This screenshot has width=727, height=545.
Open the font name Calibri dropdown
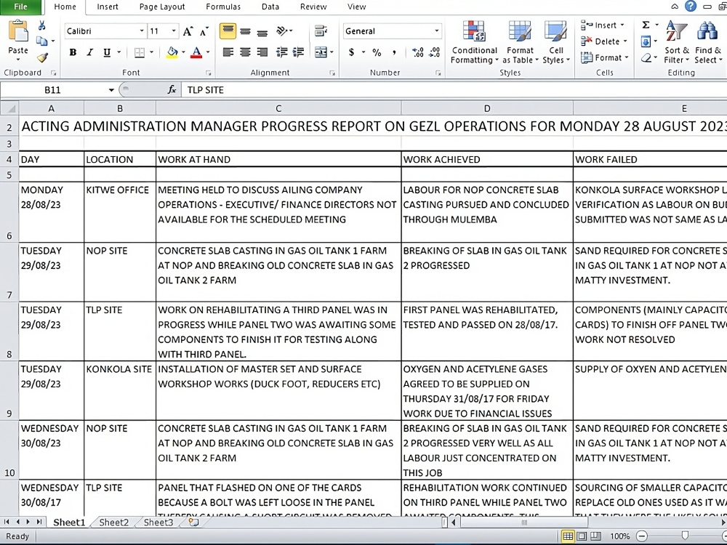point(142,31)
